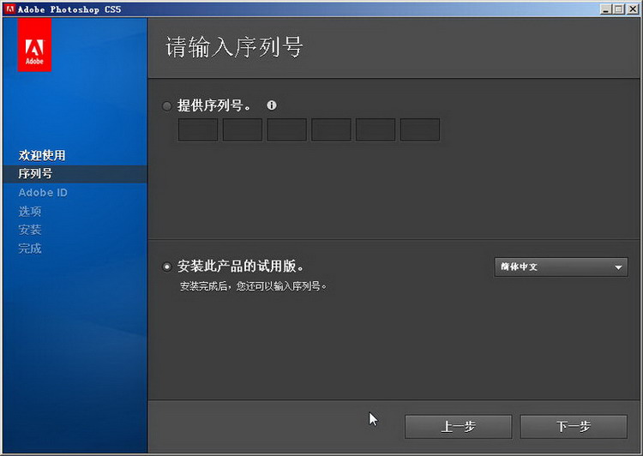Click the Adobe logo in the sidebar
The width and height of the screenshot is (643, 456).
tap(34, 45)
